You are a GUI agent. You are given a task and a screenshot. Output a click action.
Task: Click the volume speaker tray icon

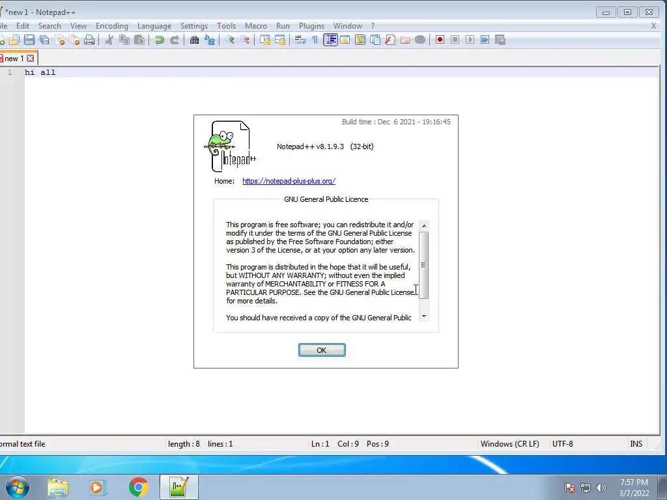[601, 488]
